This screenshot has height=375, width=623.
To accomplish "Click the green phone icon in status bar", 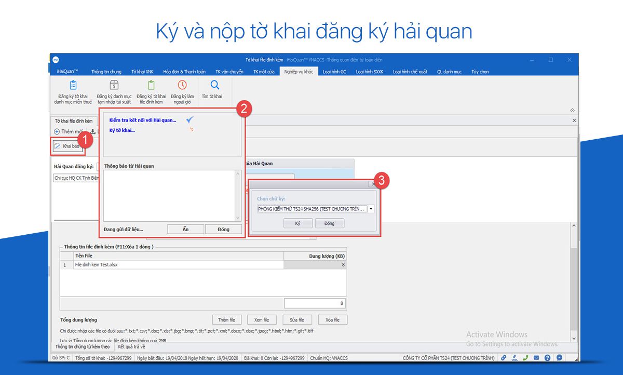I will tap(525, 357).
